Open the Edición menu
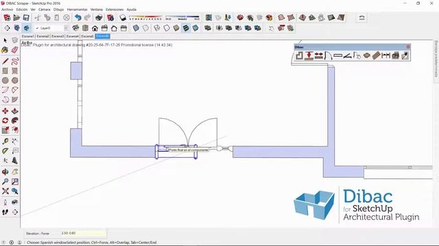Viewport: 439px width, 246px height. click(22, 10)
